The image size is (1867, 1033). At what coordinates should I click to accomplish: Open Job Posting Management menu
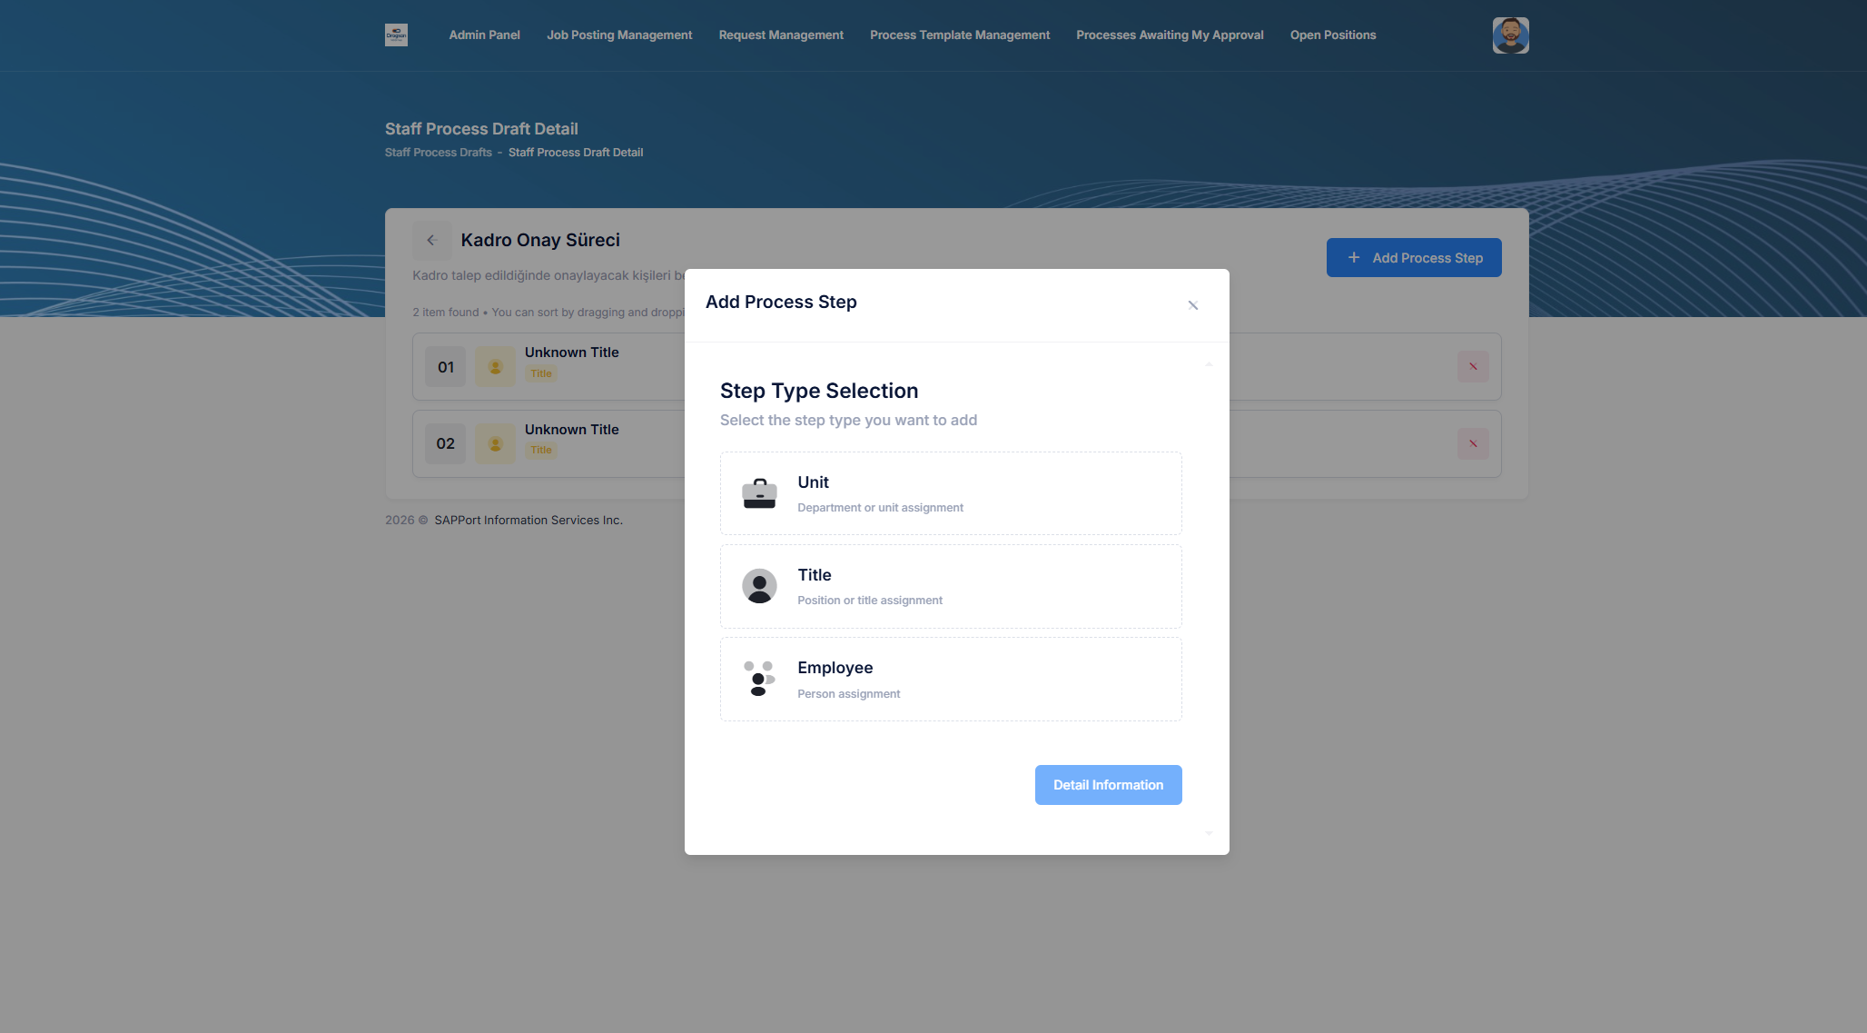(619, 35)
